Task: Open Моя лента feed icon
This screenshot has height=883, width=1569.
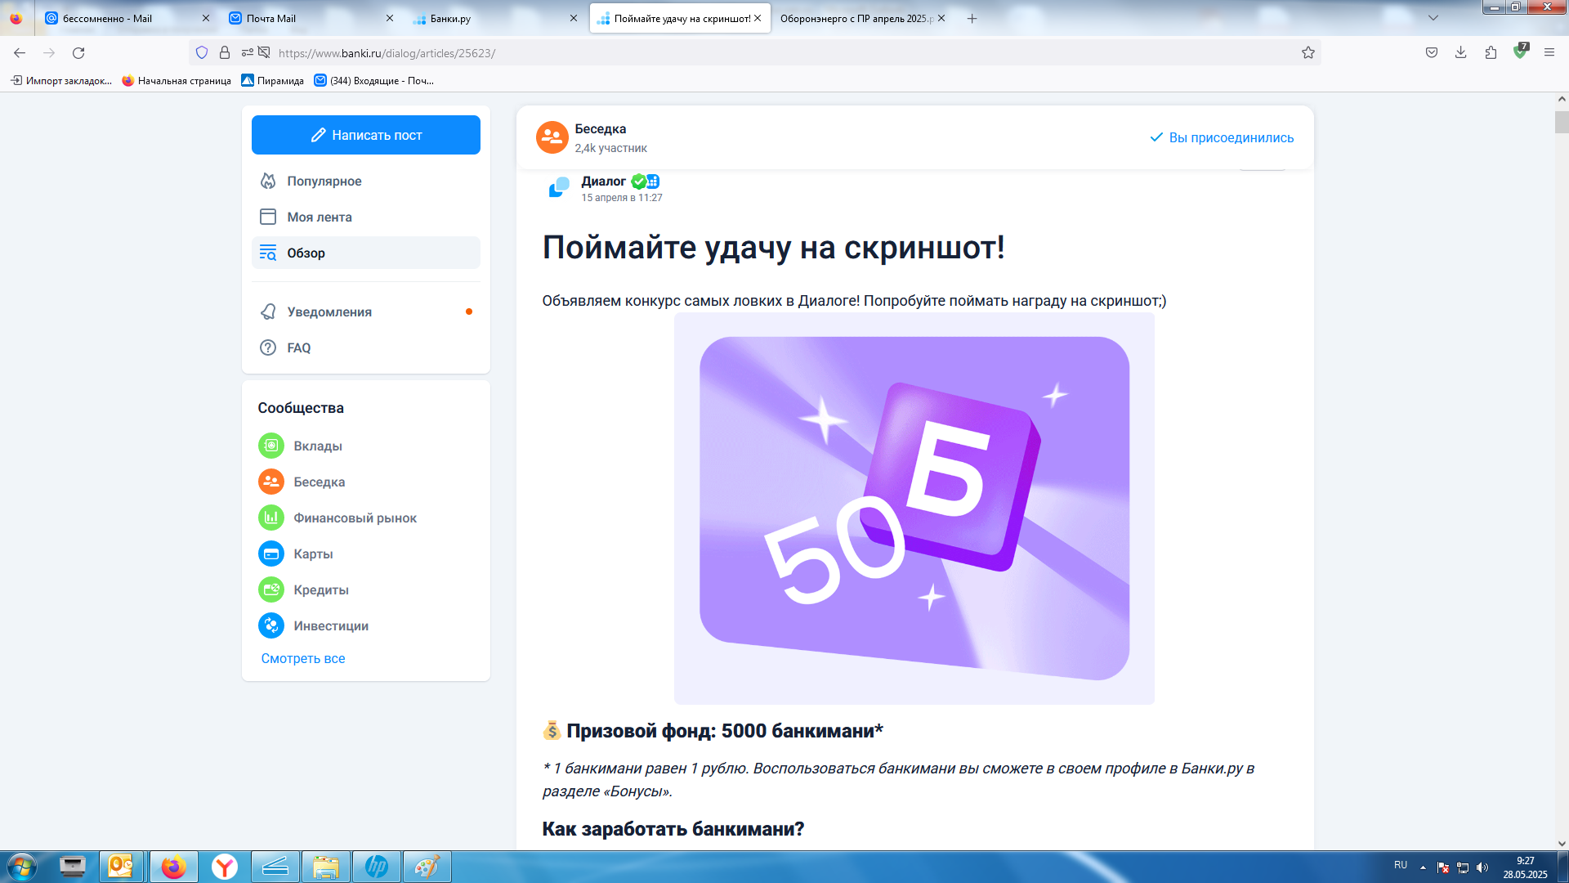Action: pos(268,217)
